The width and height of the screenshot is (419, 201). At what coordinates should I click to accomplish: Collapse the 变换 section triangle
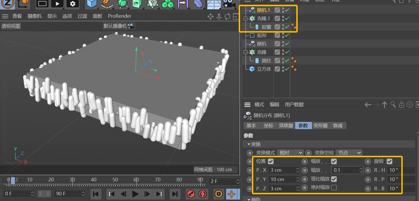tap(249, 144)
